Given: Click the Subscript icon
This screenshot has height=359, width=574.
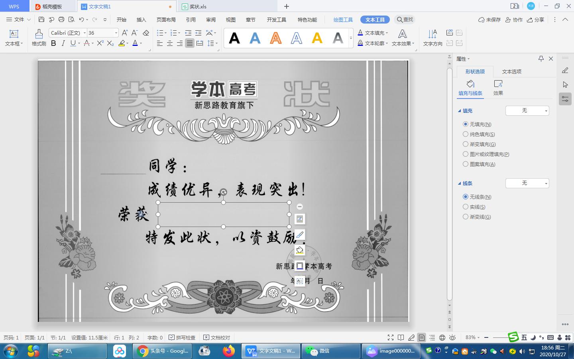Looking at the screenshot, I should [110, 43].
